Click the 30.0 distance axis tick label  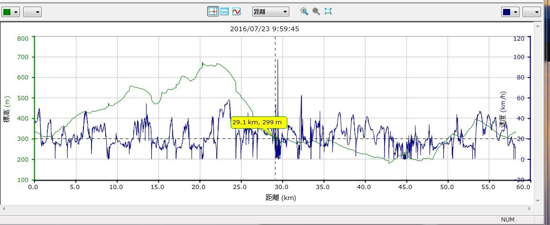[x=281, y=187]
